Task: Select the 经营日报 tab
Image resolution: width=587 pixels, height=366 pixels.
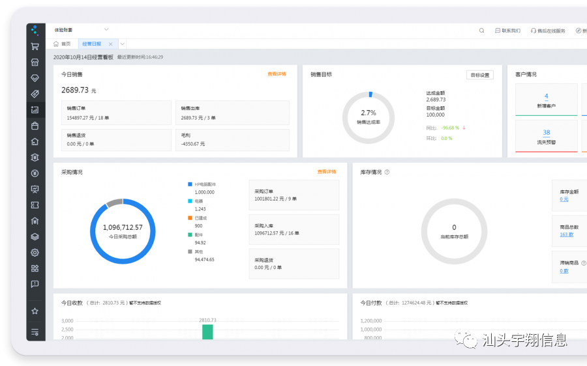Action: coord(91,44)
